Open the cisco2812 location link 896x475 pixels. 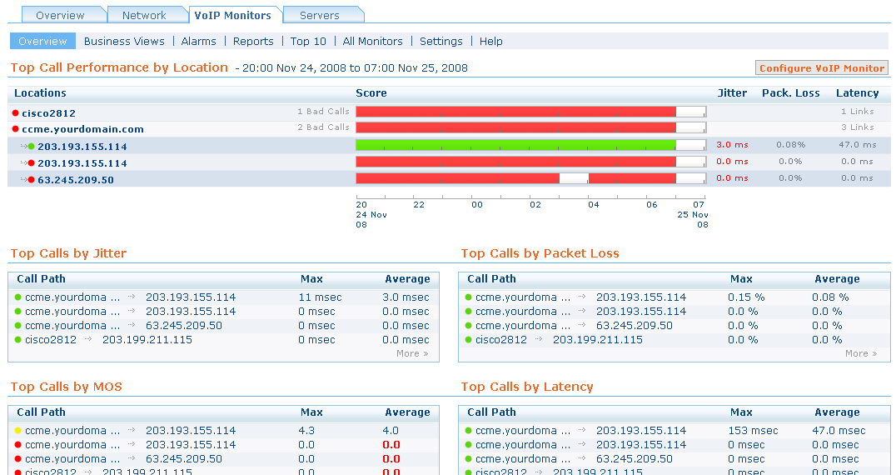pyautogui.click(x=48, y=112)
